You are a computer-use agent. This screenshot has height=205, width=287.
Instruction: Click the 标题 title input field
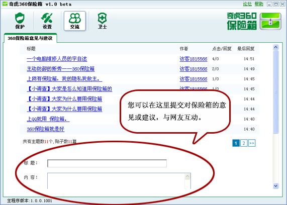[x=107, y=163]
